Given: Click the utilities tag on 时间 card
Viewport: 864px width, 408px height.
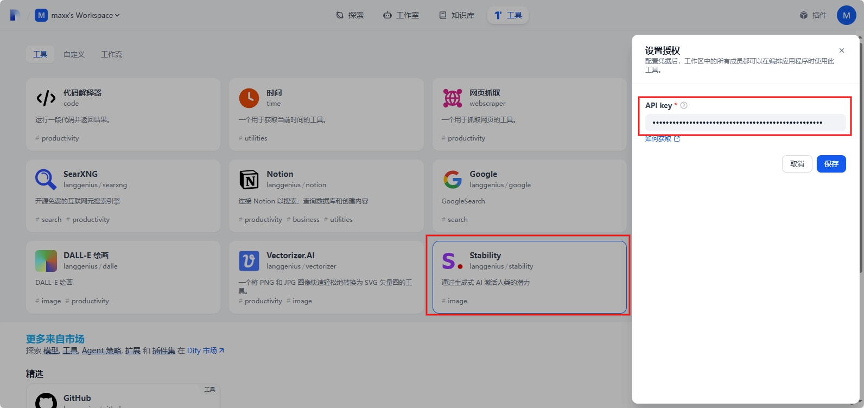Looking at the screenshot, I should click(x=253, y=138).
